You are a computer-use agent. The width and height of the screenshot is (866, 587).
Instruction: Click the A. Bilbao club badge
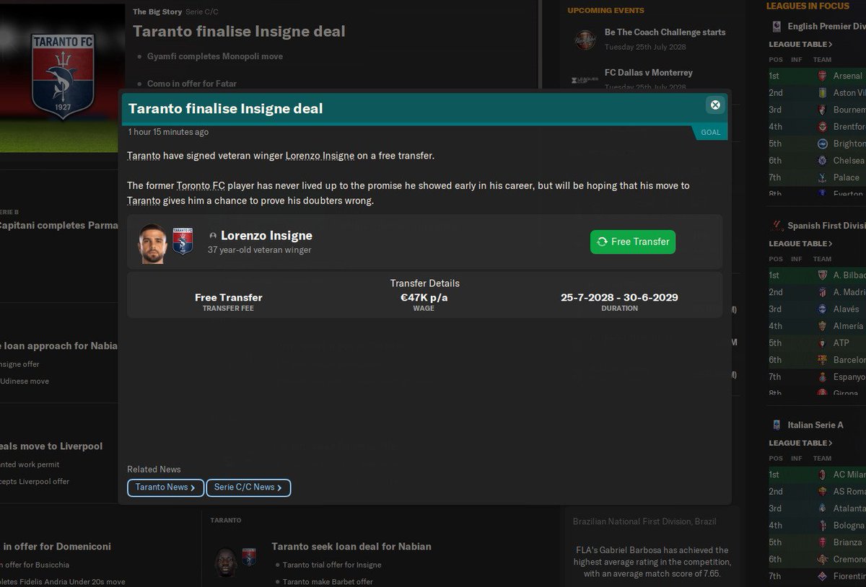pos(822,275)
